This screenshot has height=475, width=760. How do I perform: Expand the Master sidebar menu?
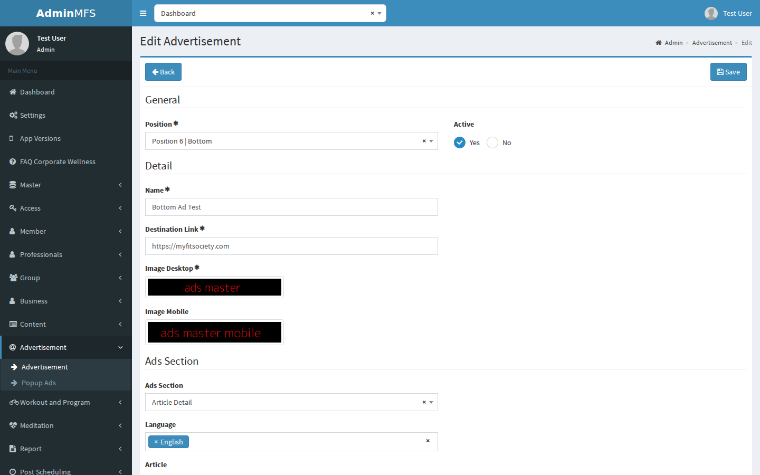tap(66, 185)
